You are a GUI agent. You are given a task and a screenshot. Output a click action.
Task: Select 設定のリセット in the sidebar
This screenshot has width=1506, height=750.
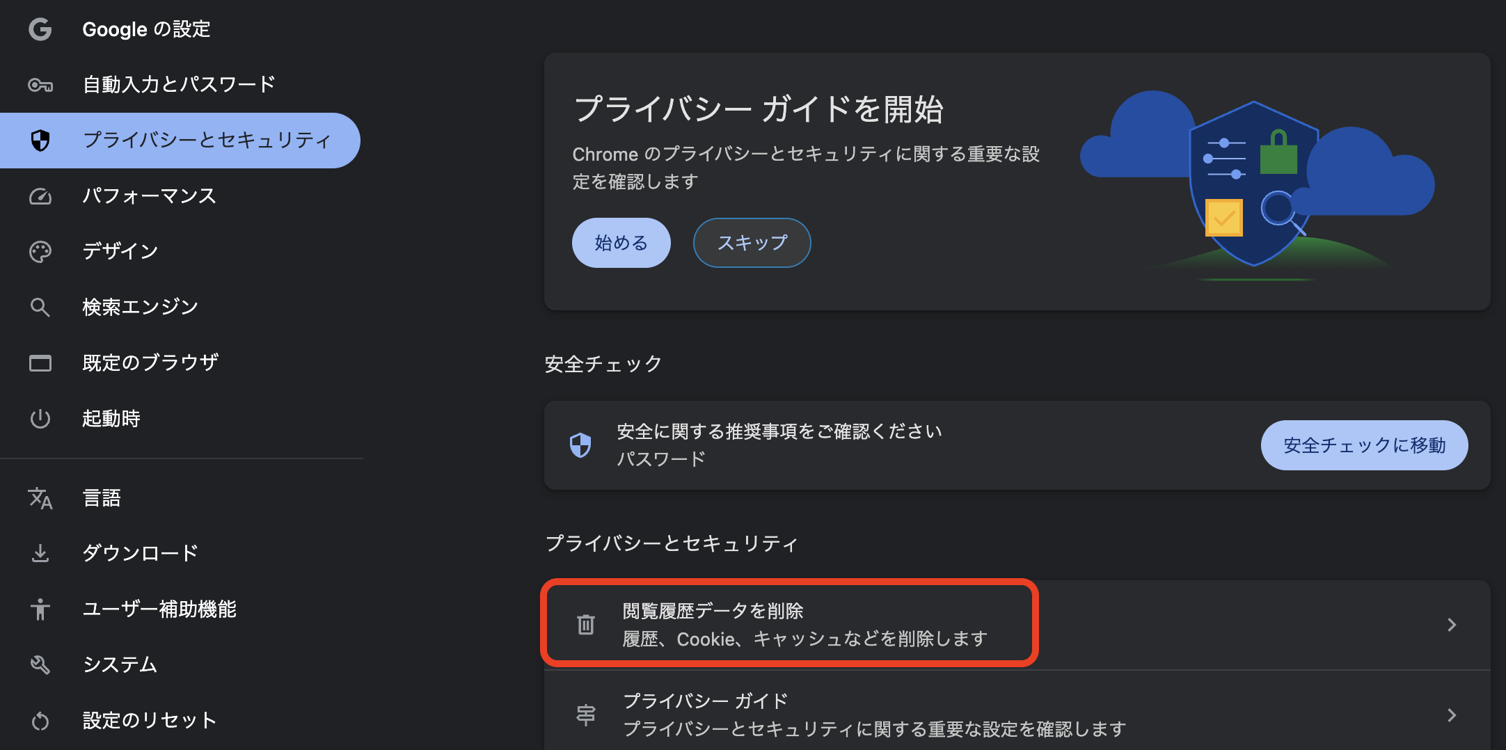click(149, 720)
